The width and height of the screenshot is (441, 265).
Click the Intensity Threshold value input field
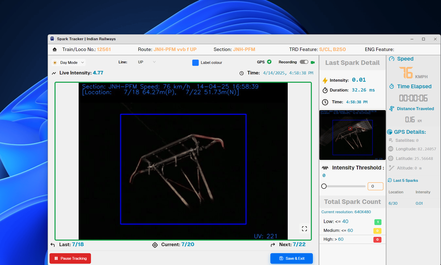[x=375, y=186]
